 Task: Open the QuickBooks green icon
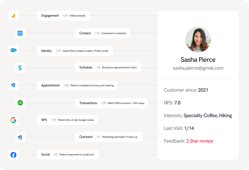20,103
